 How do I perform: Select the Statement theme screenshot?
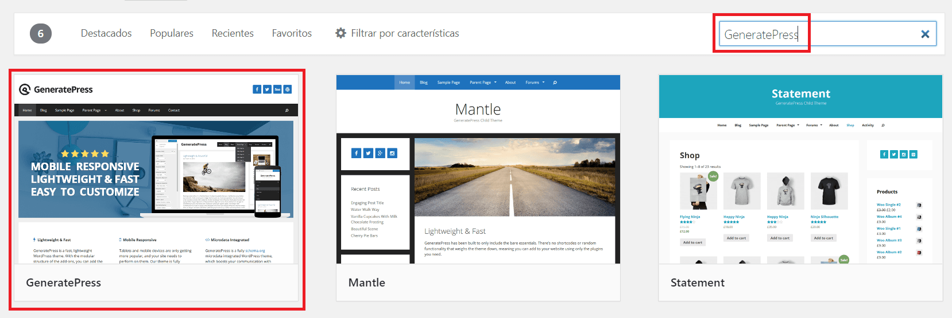point(800,169)
